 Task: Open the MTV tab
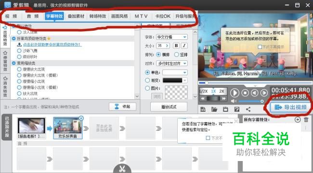(x=141, y=16)
